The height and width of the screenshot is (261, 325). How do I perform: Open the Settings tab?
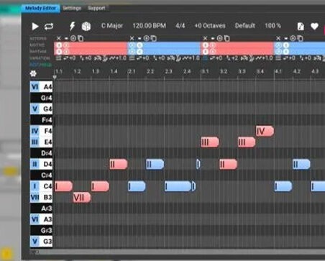click(x=72, y=8)
